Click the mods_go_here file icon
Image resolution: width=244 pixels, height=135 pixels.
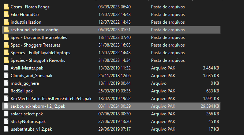click(6, 83)
